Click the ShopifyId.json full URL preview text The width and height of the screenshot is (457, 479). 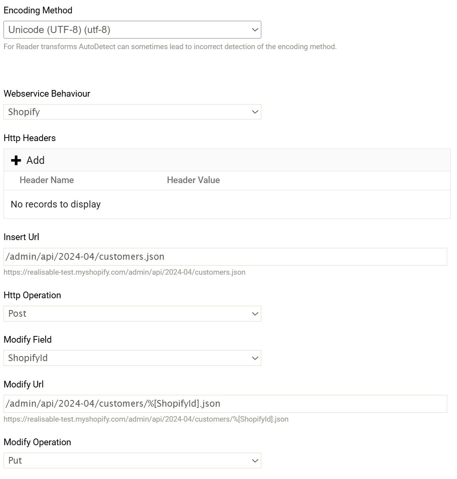(x=146, y=419)
